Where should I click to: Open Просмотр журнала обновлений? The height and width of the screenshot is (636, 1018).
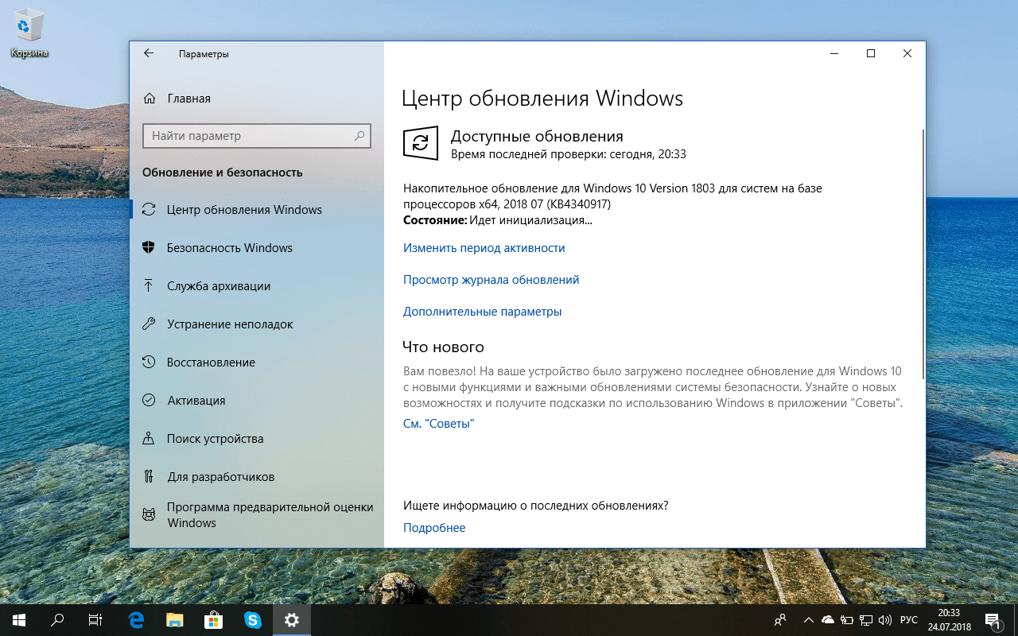[491, 279]
